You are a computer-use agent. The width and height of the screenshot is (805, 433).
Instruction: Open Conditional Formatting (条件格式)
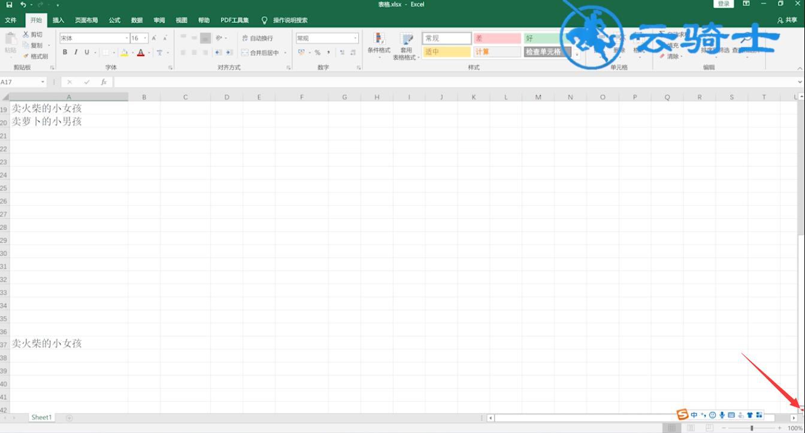coord(379,45)
